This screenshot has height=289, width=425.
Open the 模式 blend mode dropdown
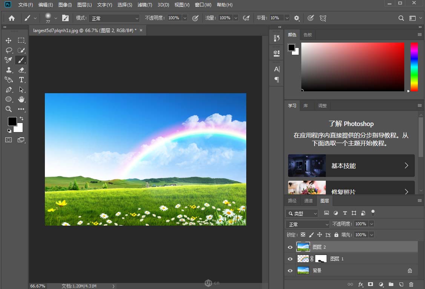(x=114, y=18)
